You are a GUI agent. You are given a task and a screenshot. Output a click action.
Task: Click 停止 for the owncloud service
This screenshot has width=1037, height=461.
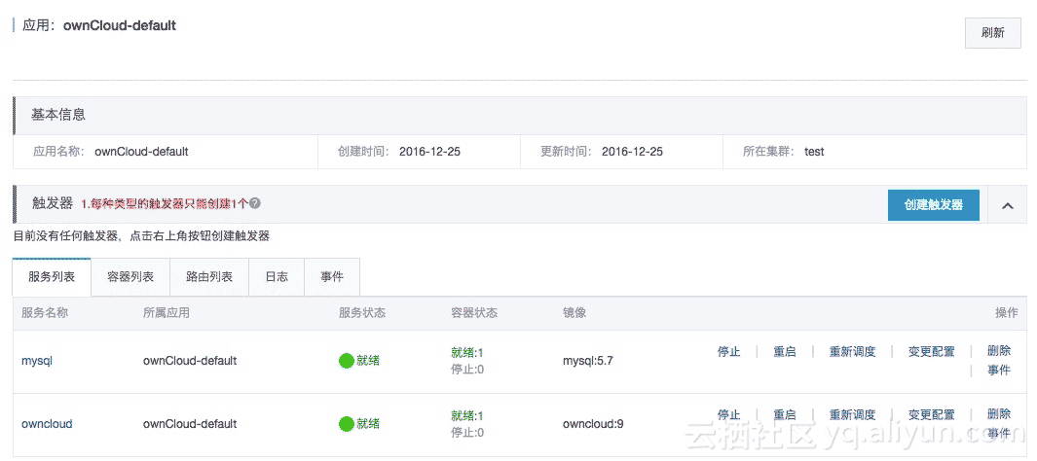[x=728, y=414]
